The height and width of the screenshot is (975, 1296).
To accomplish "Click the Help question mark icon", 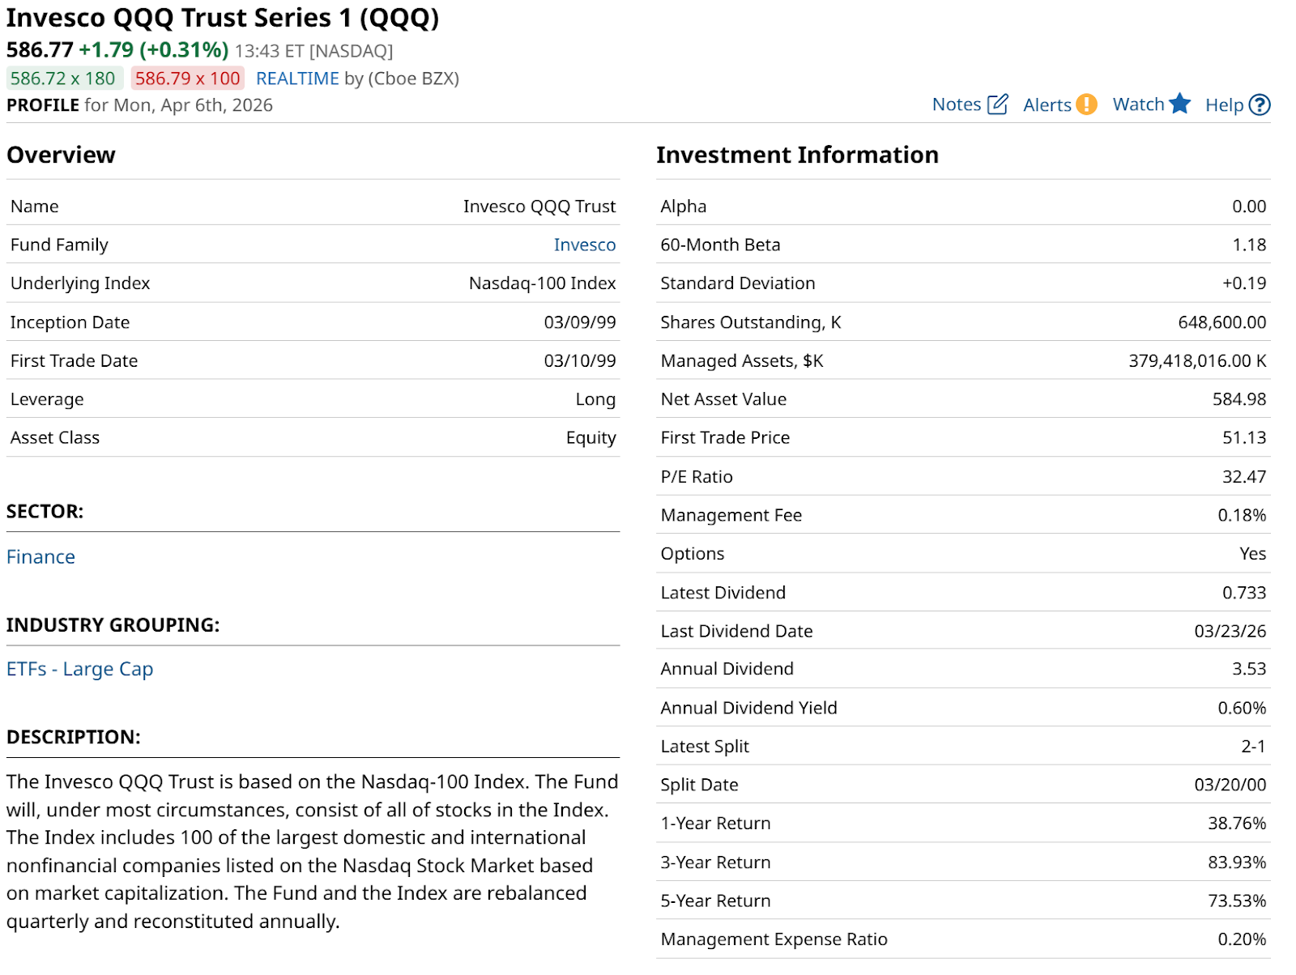I will pyautogui.click(x=1260, y=105).
